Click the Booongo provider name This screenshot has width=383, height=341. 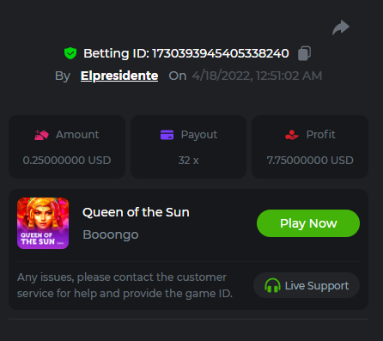pyautogui.click(x=111, y=235)
